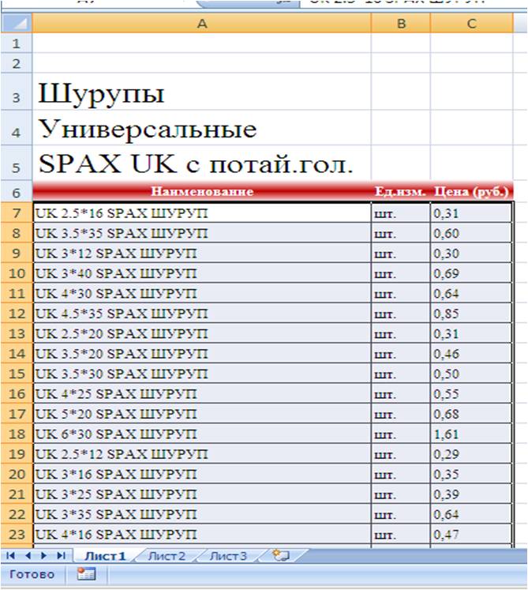Select the row 7 header
This screenshot has height=590, width=528.
[x=16, y=213]
